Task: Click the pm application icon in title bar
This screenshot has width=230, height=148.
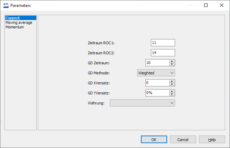Action: pyautogui.click(x=6, y=6)
